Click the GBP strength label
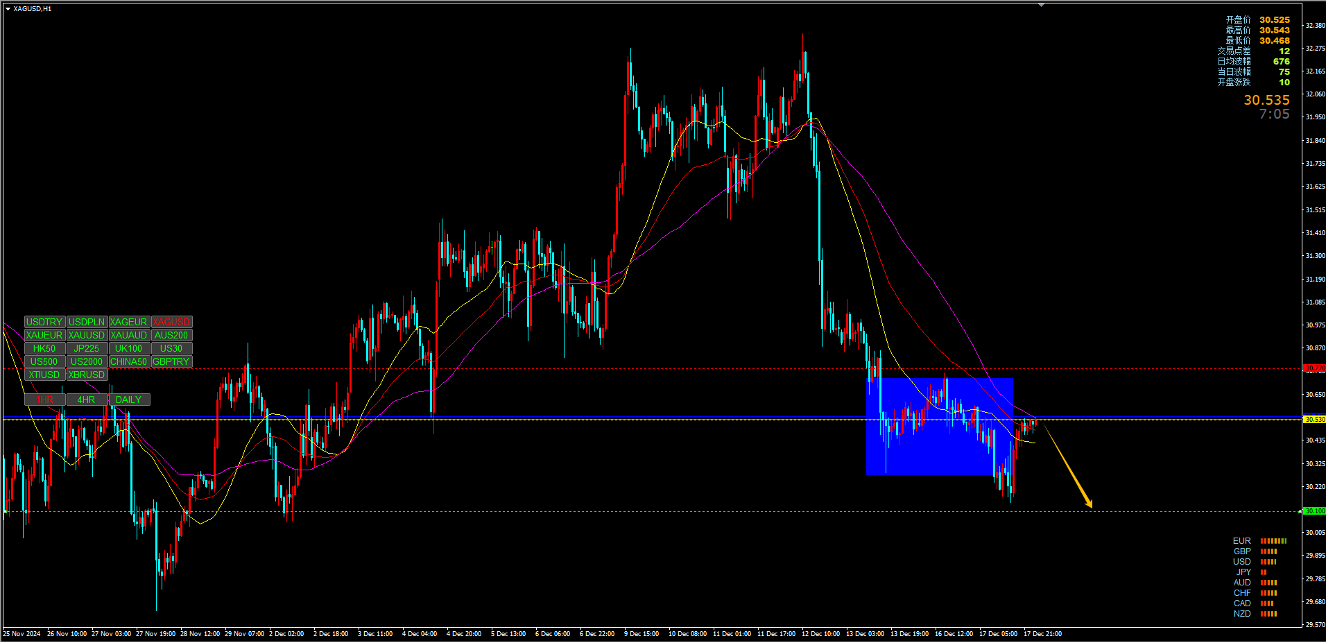This screenshot has height=643, width=1326. 1242,551
